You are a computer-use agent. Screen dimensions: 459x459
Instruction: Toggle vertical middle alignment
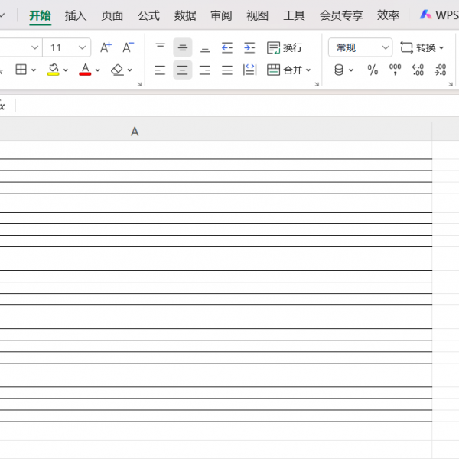pos(182,47)
